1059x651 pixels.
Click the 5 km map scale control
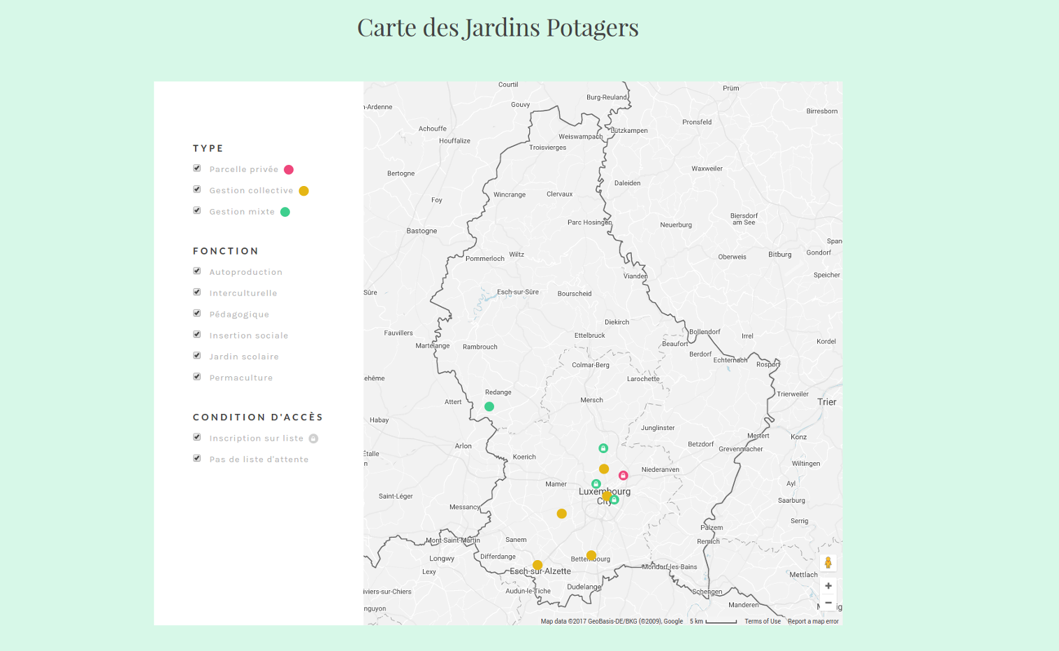pyautogui.click(x=713, y=621)
